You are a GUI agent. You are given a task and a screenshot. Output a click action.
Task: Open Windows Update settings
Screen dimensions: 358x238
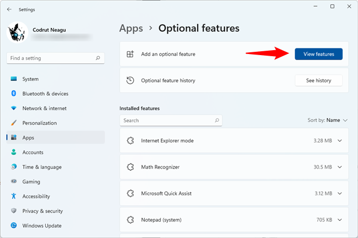[x=55, y=226]
